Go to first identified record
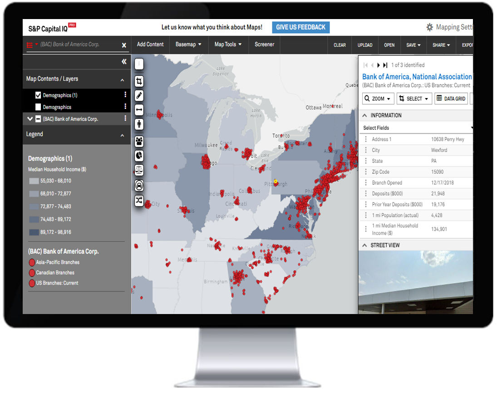The height and width of the screenshot is (393, 497). click(365, 65)
